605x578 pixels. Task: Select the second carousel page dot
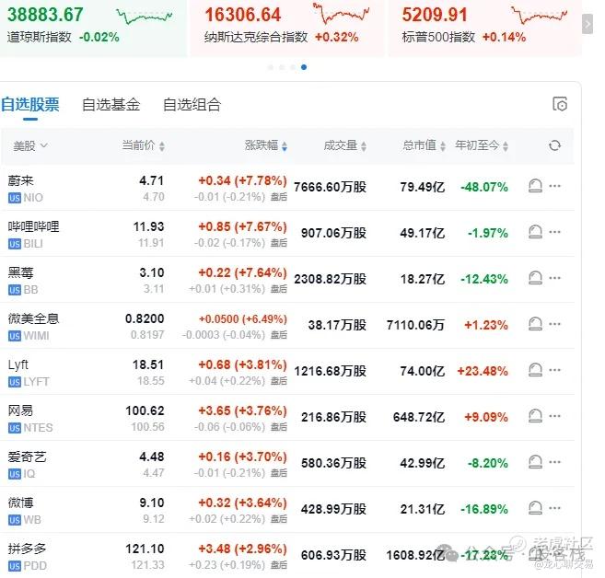[x=282, y=67]
